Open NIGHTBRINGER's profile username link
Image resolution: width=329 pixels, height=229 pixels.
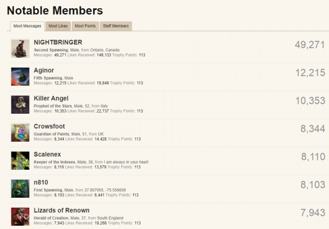pos(58,42)
